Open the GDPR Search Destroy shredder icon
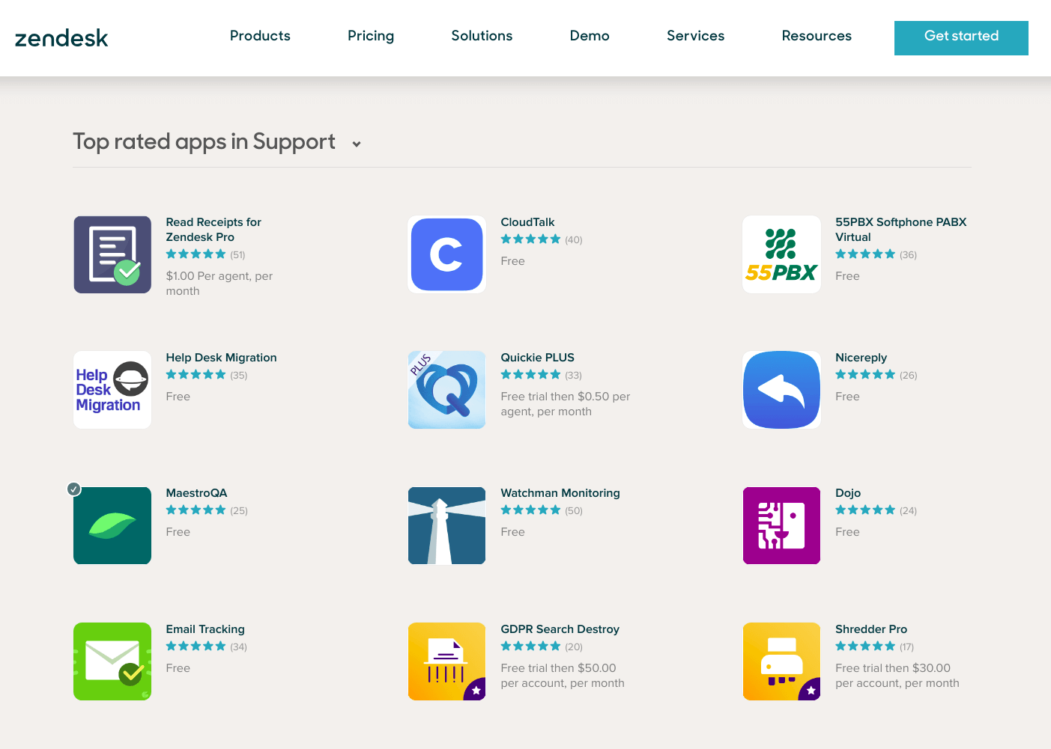The image size is (1051, 749). [x=447, y=661]
